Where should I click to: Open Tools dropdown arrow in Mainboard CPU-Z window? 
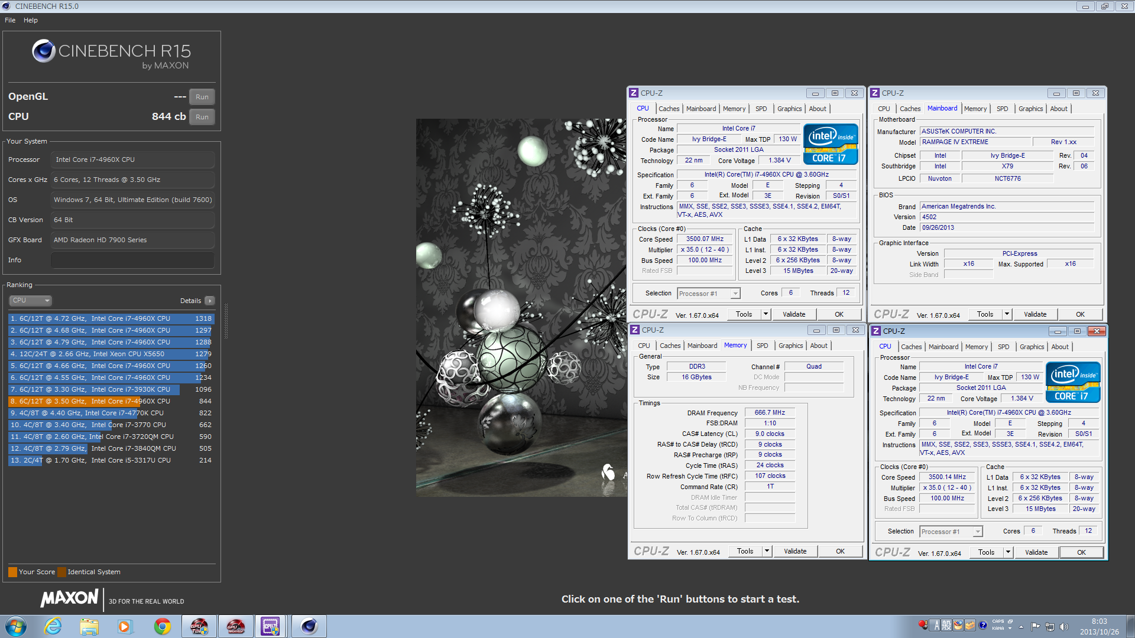[x=1007, y=314]
